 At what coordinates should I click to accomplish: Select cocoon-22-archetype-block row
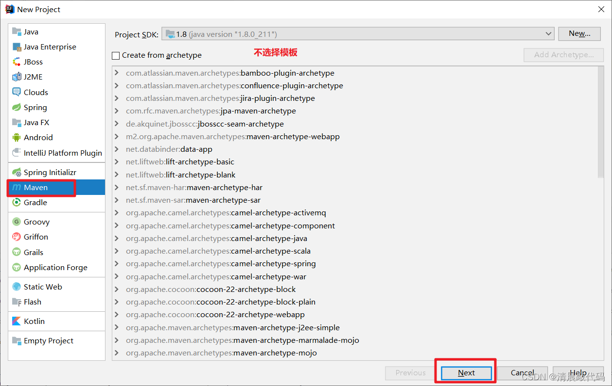tap(354, 289)
